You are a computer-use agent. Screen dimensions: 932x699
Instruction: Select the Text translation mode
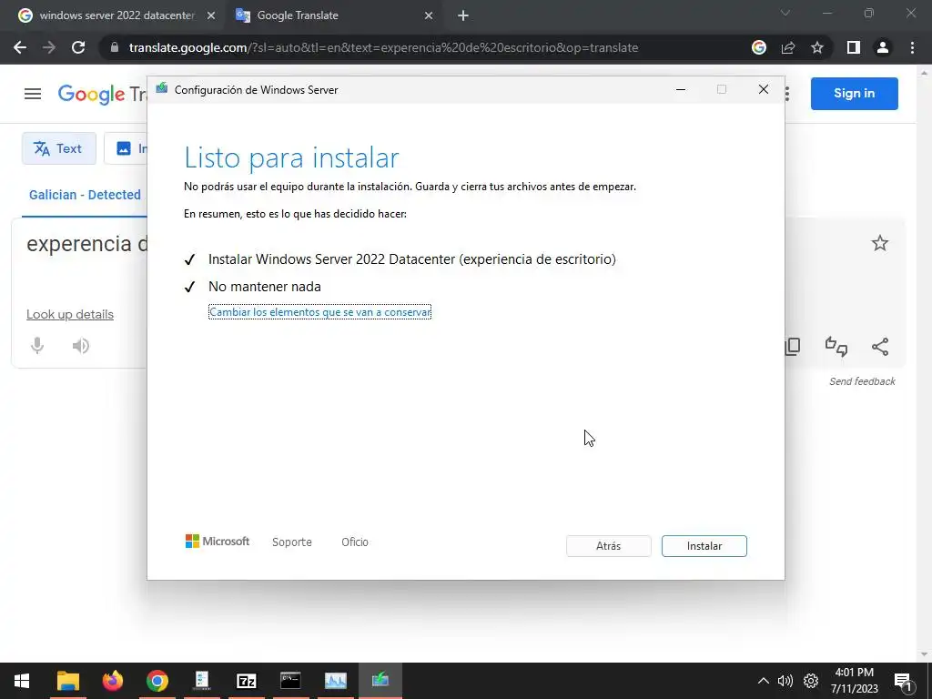[59, 148]
